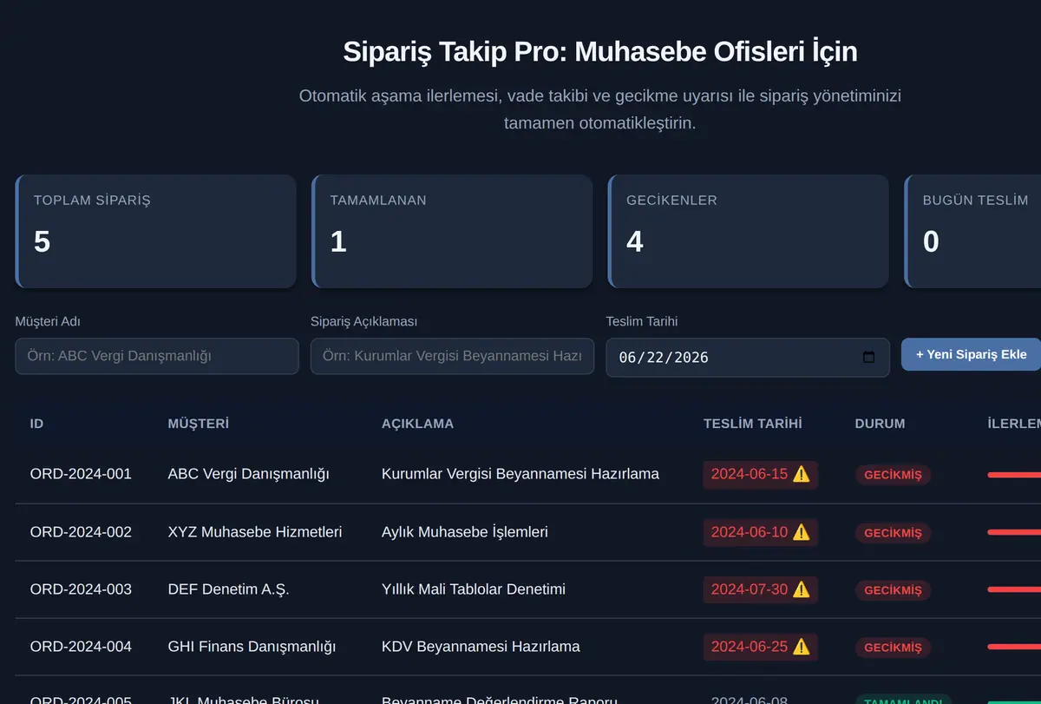1041x704 pixels.
Task: Click order ID ORD-2024-003
Action: [81, 589]
